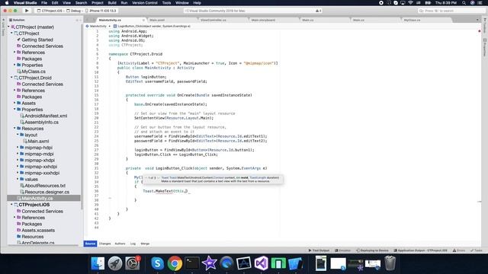Viewport: 488px width, 274px height.
Task: Collapse the Resources folder under CTProject.Droid
Action: click(15, 129)
